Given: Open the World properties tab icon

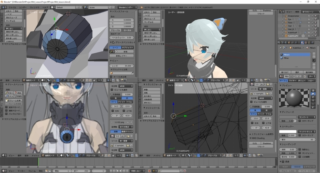Looking at the screenshot, I should (x=286, y=42).
